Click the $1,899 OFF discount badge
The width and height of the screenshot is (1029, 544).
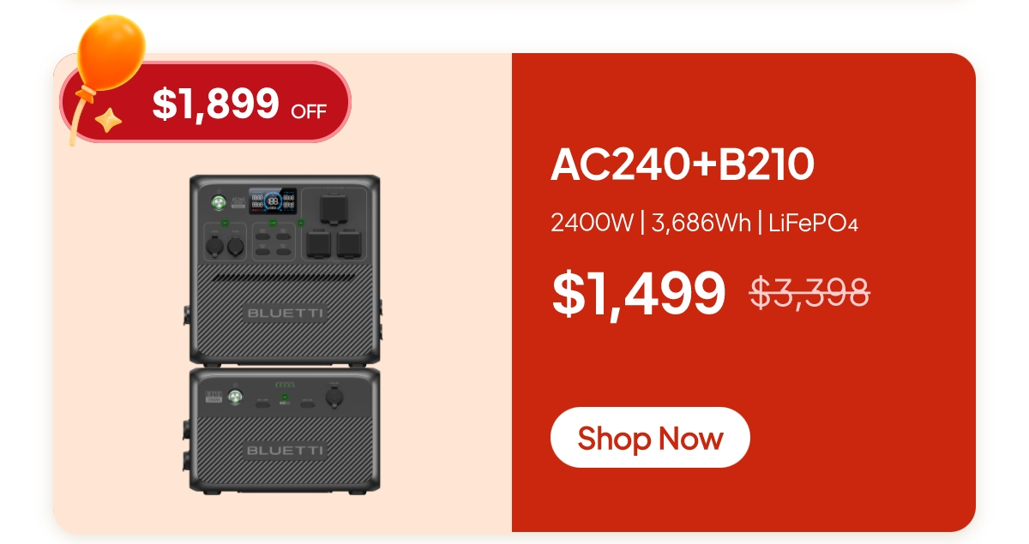[x=206, y=103]
